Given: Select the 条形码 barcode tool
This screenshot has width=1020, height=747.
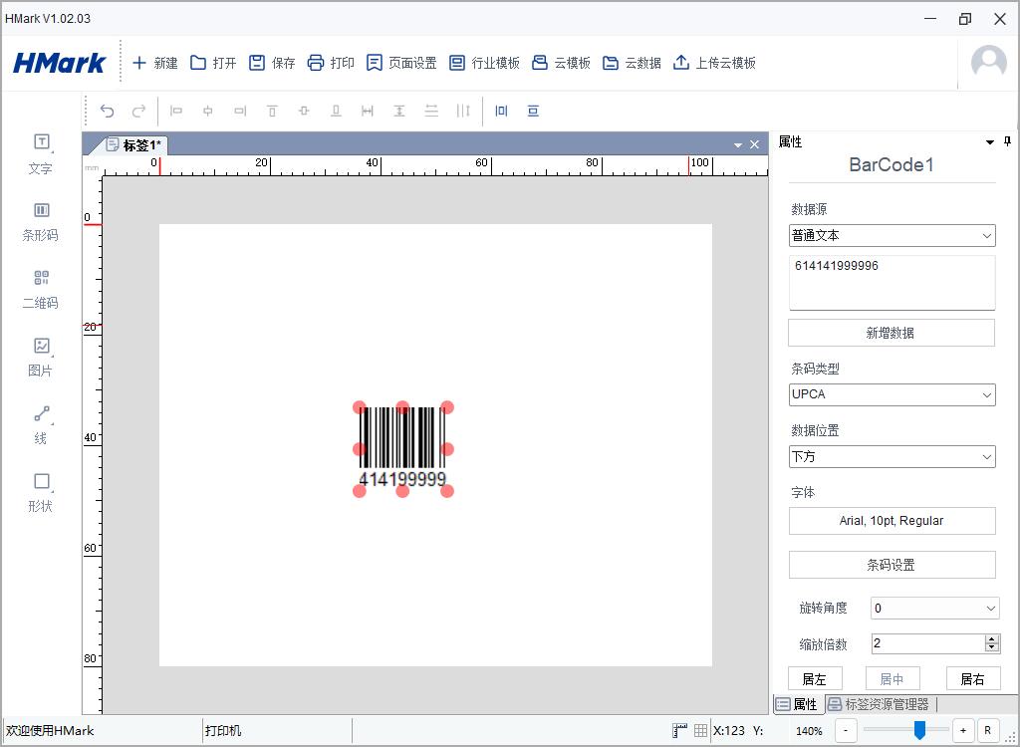Looking at the screenshot, I should click(x=40, y=222).
